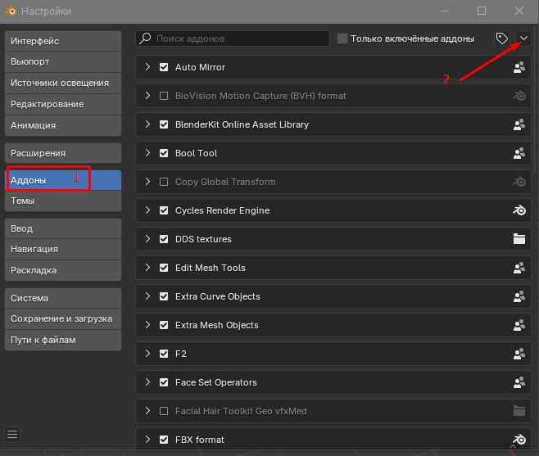Expand the Auto Mirror addon details
539x456 pixels.
(x=147, y=67)
